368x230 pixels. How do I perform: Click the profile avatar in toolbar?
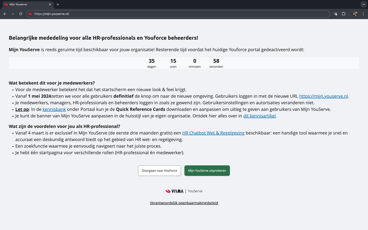[x=355, y=14]
